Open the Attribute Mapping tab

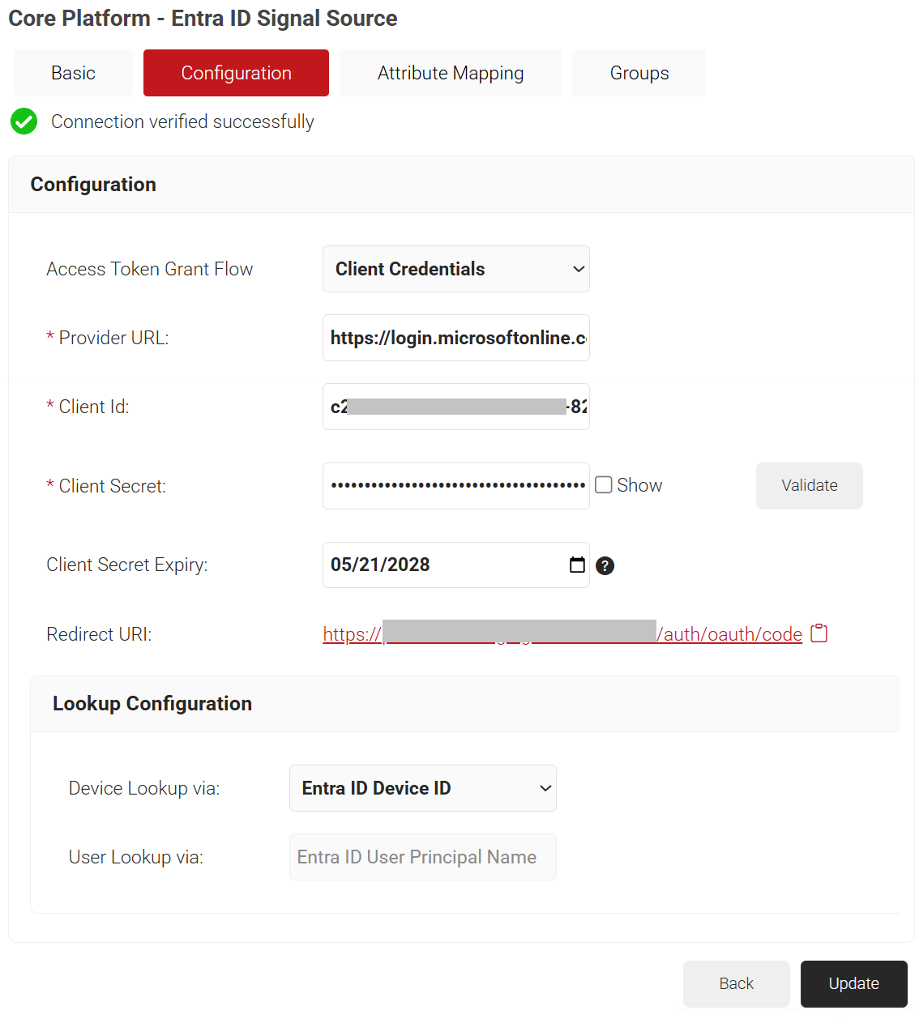tap(451, 73)
